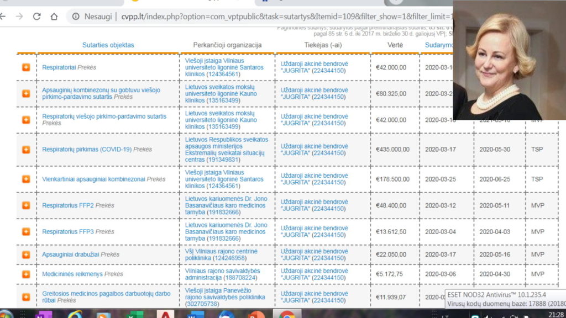The image size is (566, 318).
Task: Click the woman's portrait photo overlay
Action: [509, 60]
